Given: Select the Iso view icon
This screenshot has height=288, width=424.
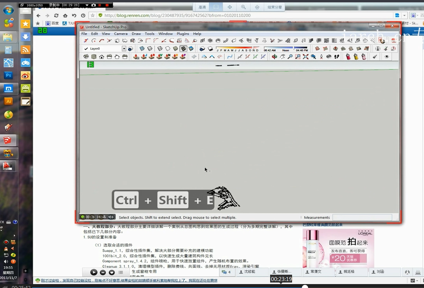Looking at the screenshot, I should [86, 57].
